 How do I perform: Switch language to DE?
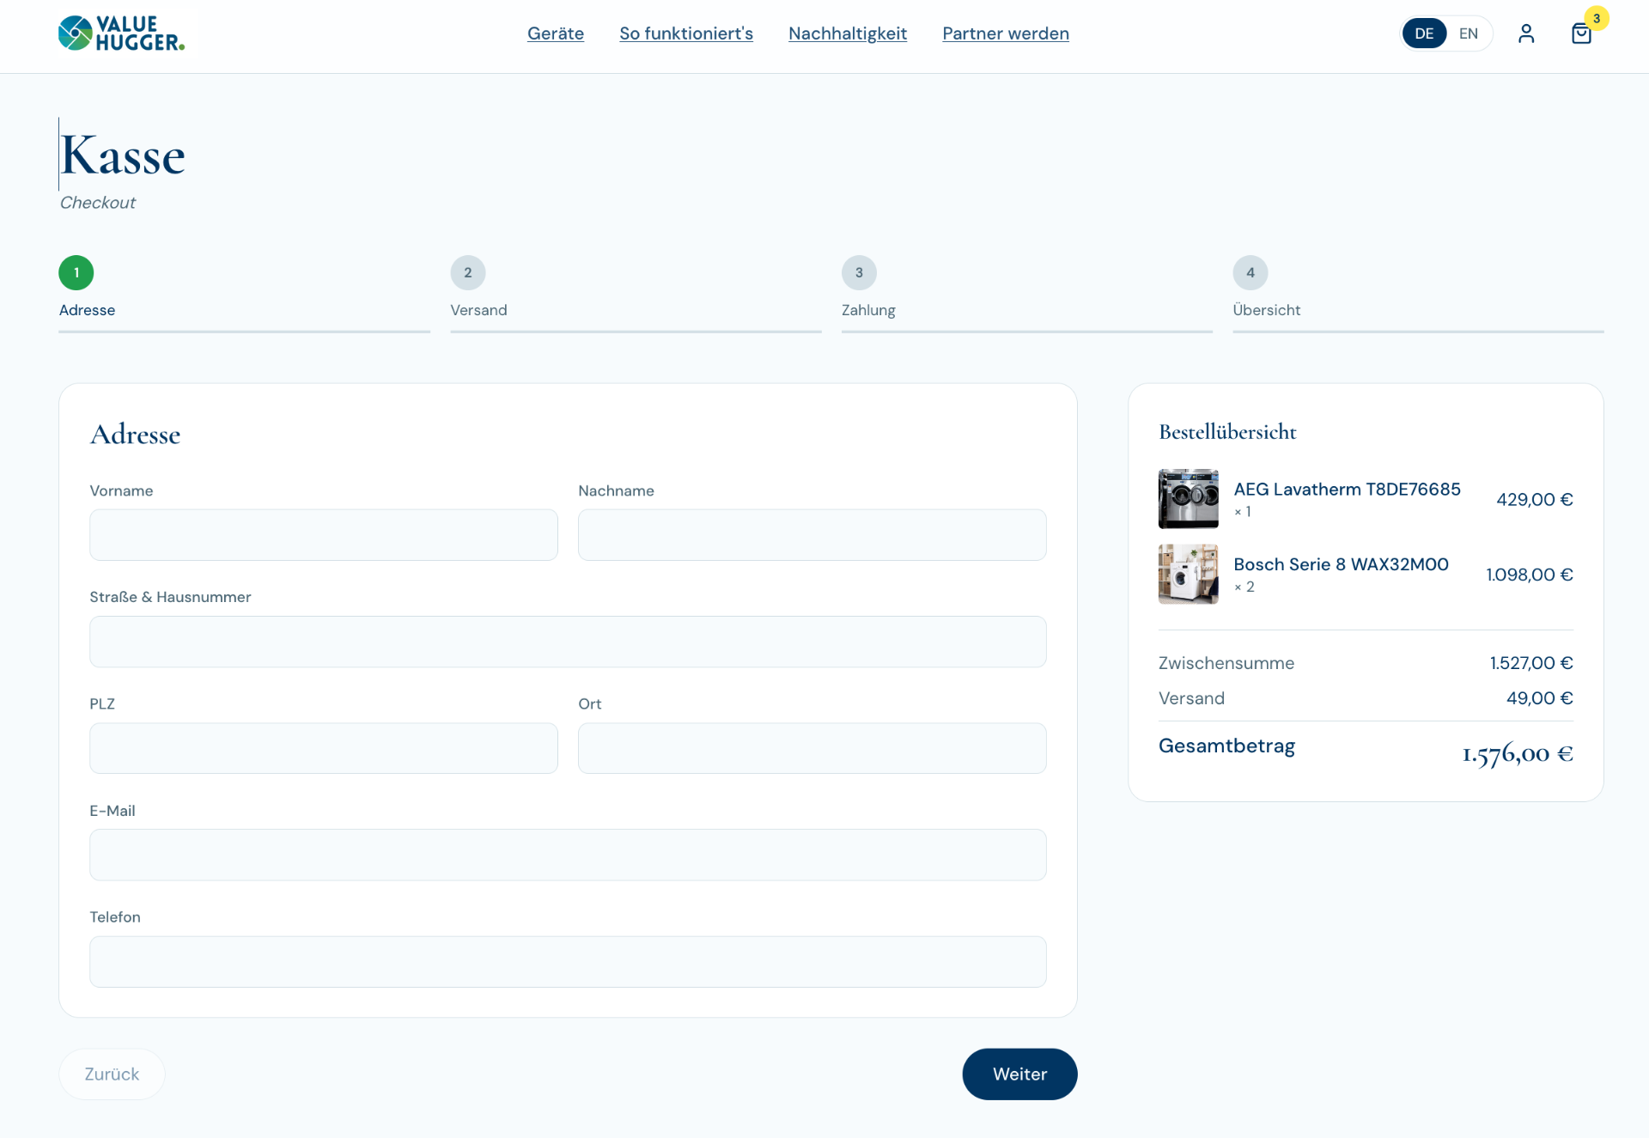(1424, 33)
